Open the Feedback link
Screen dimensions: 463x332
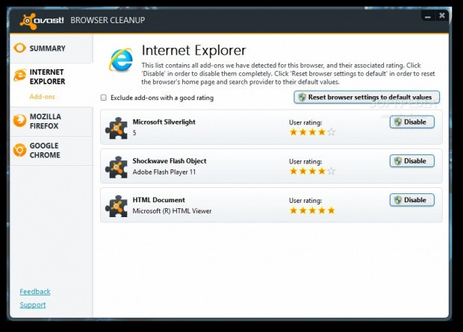(x=35, y=292)
